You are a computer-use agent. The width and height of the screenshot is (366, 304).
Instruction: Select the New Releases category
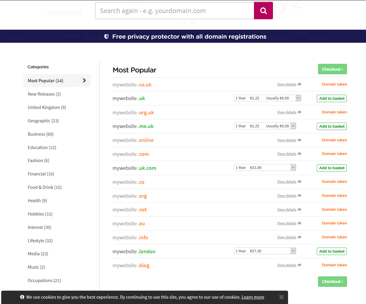[x=44, y=94]
